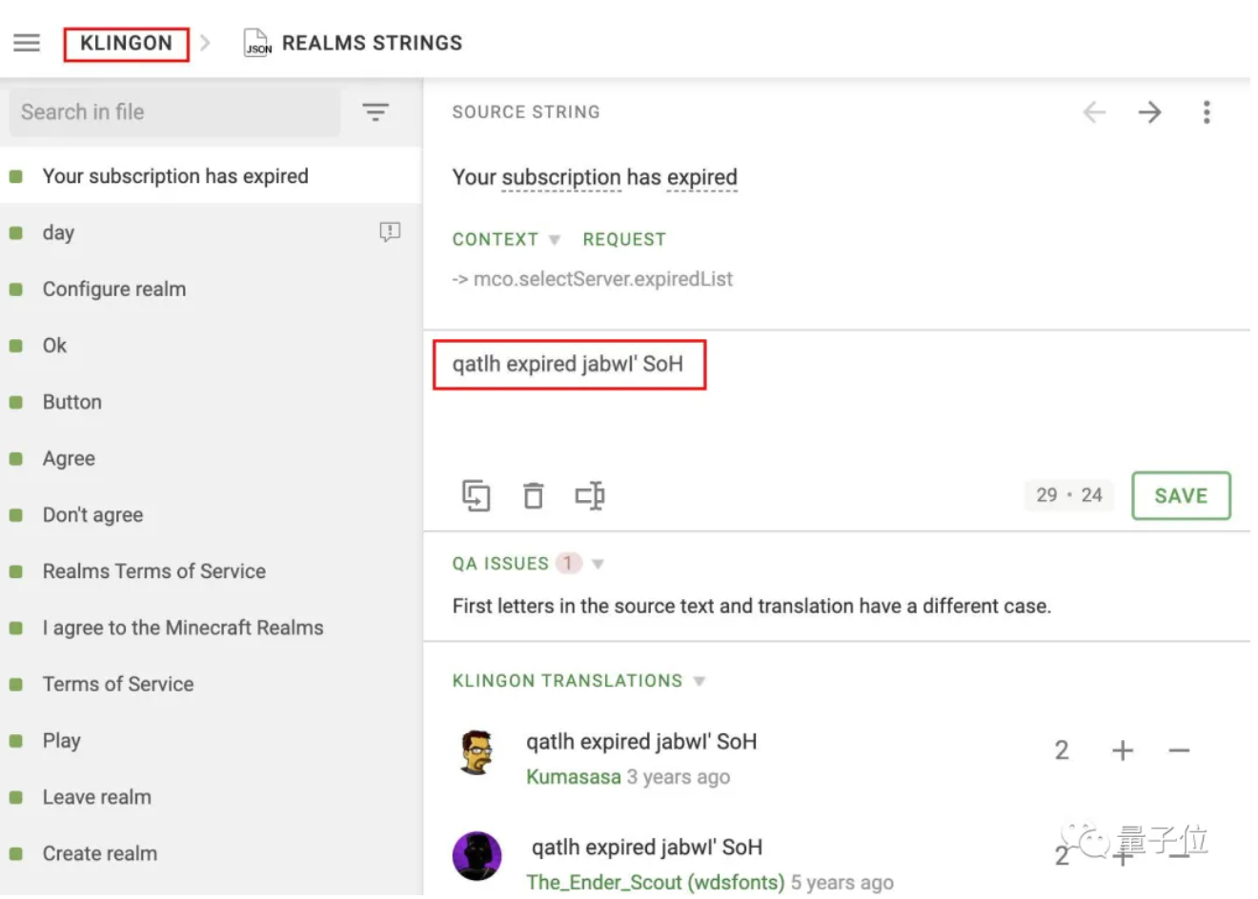The image size is (1258, 899).
Task: Click Kumasasa's avatar picture
Action: coord(477,752)
